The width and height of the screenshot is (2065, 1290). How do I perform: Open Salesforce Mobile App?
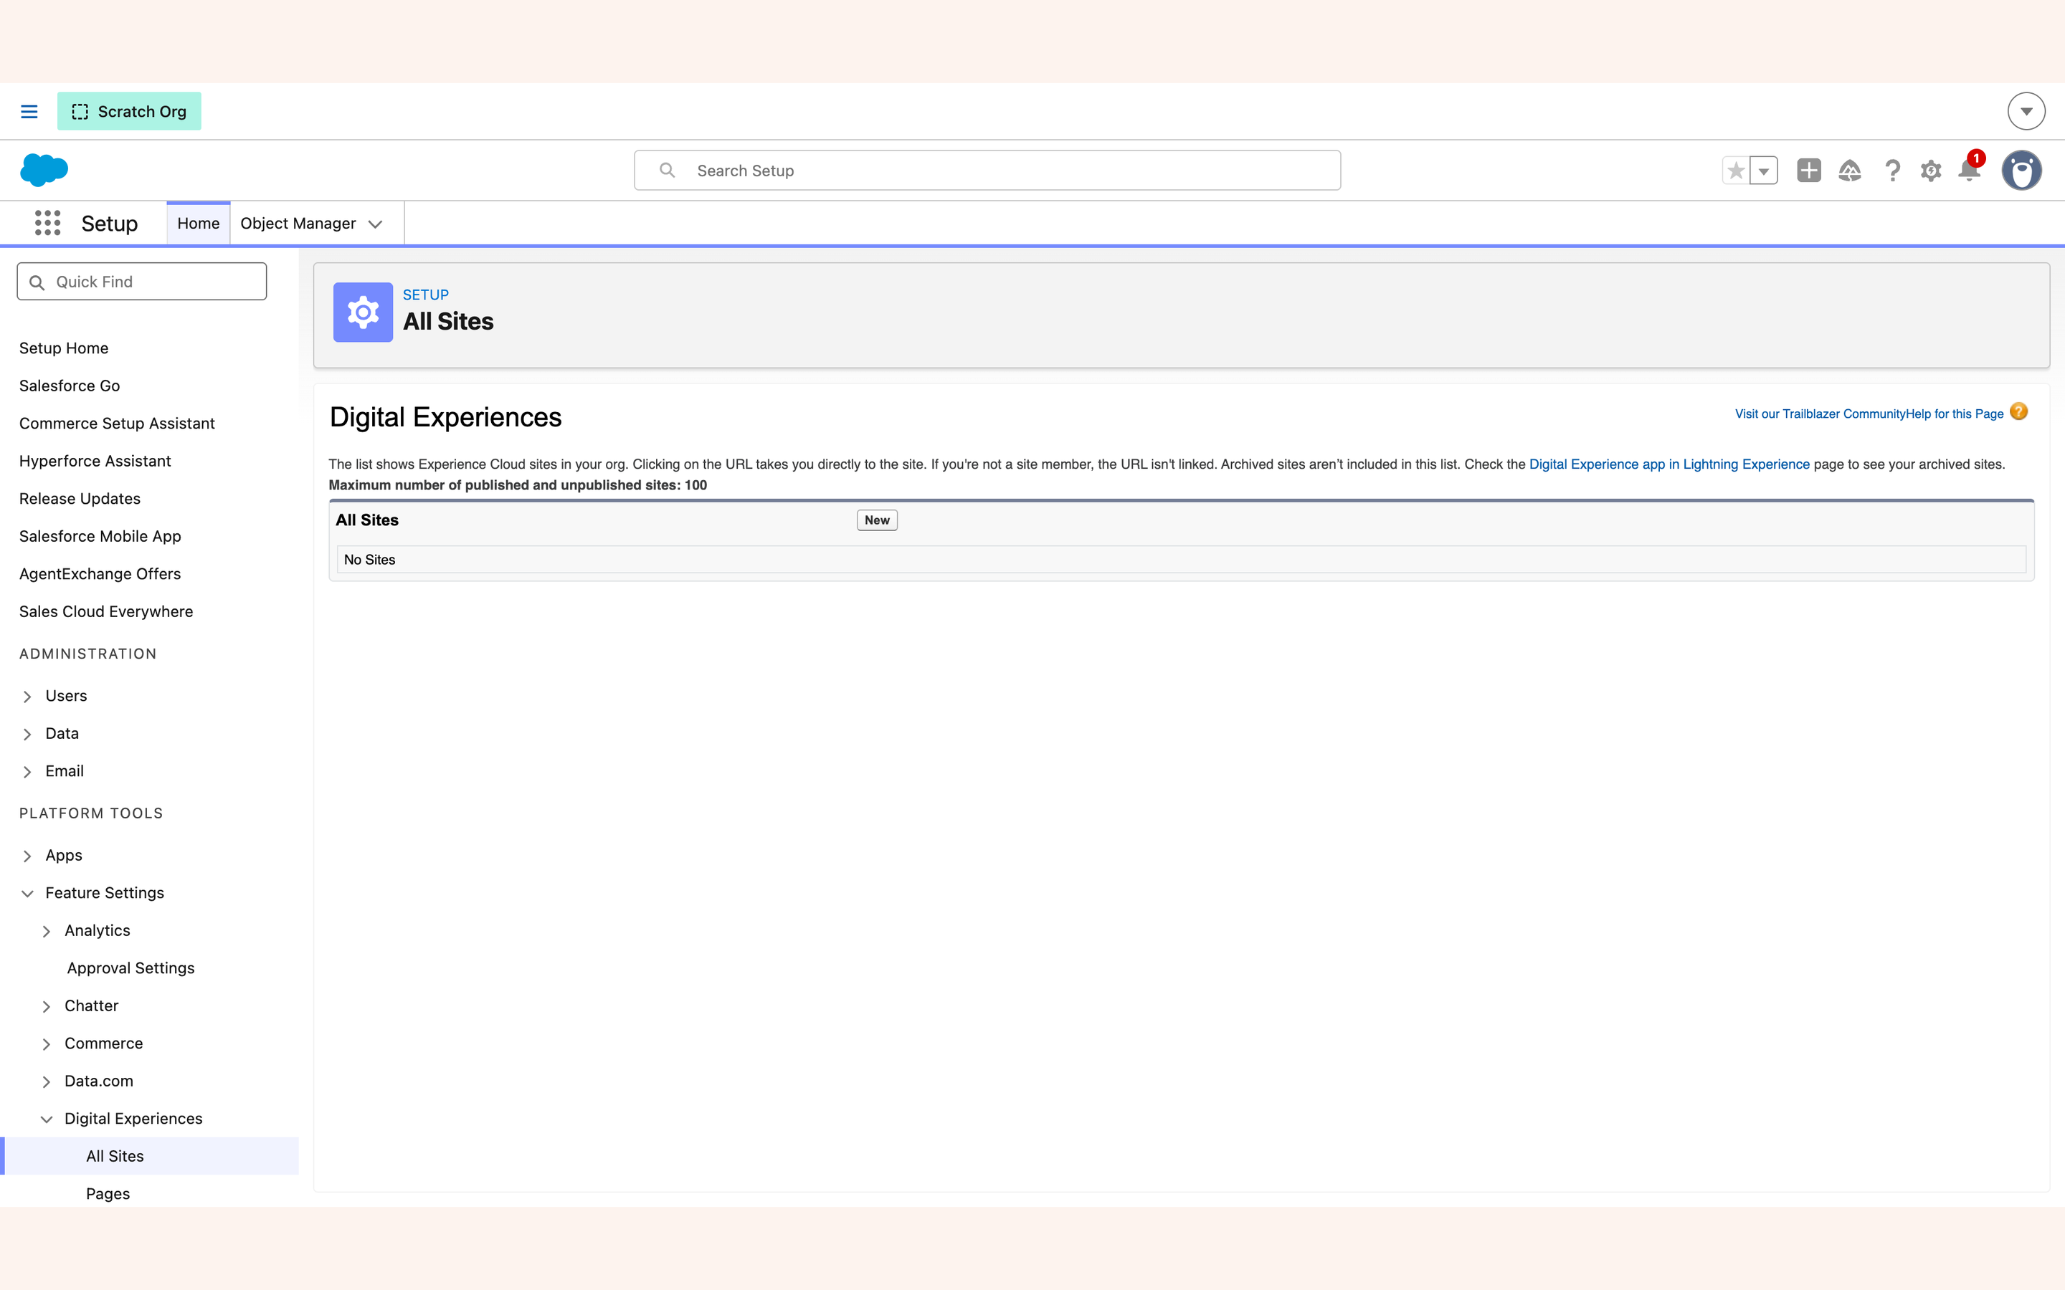100,536
